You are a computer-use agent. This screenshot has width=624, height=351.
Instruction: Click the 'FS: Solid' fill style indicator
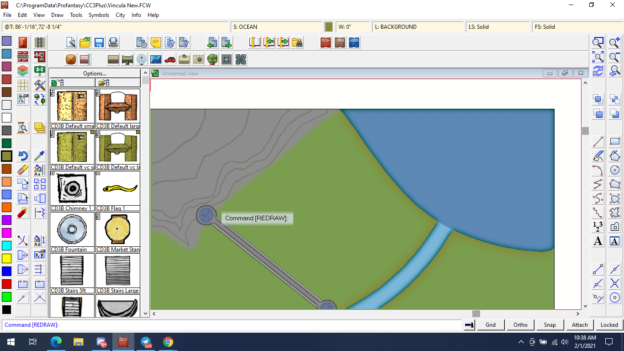[x=577, y=27]
